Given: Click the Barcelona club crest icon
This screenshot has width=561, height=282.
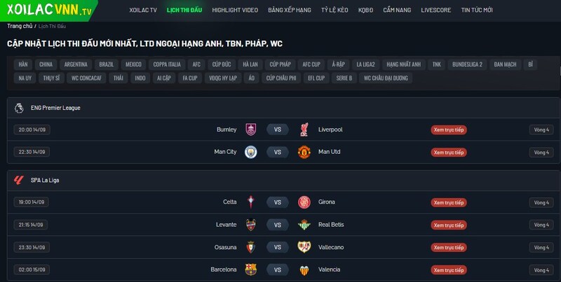Looking at the screenshot, I should (251, 269).
